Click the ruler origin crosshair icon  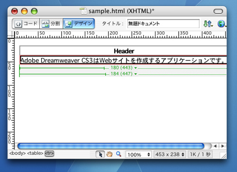tap(11, 34)
